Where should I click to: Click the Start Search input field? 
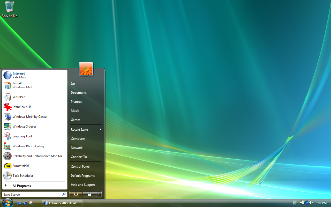click(x=35, y=194)
